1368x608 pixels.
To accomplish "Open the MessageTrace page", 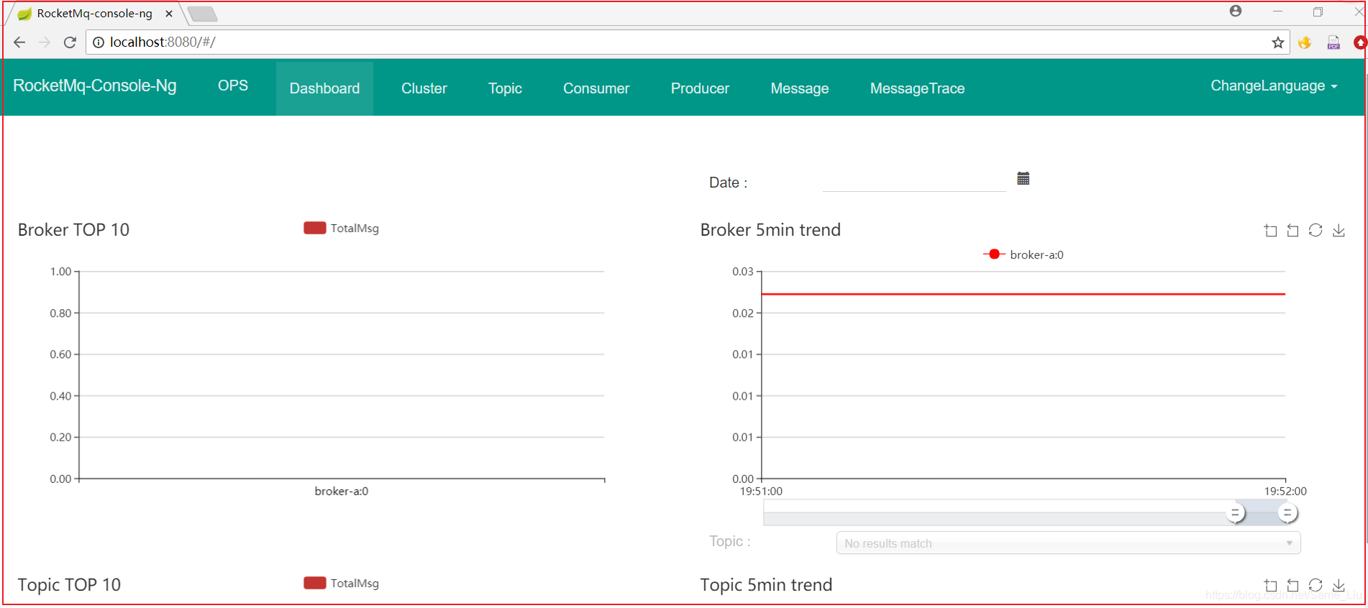I will click(917, 88).
